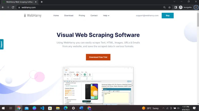Click the Download Free Trial button
Image resolution: width=199 pixels, height=111 pixels.
tap(98, 57)
